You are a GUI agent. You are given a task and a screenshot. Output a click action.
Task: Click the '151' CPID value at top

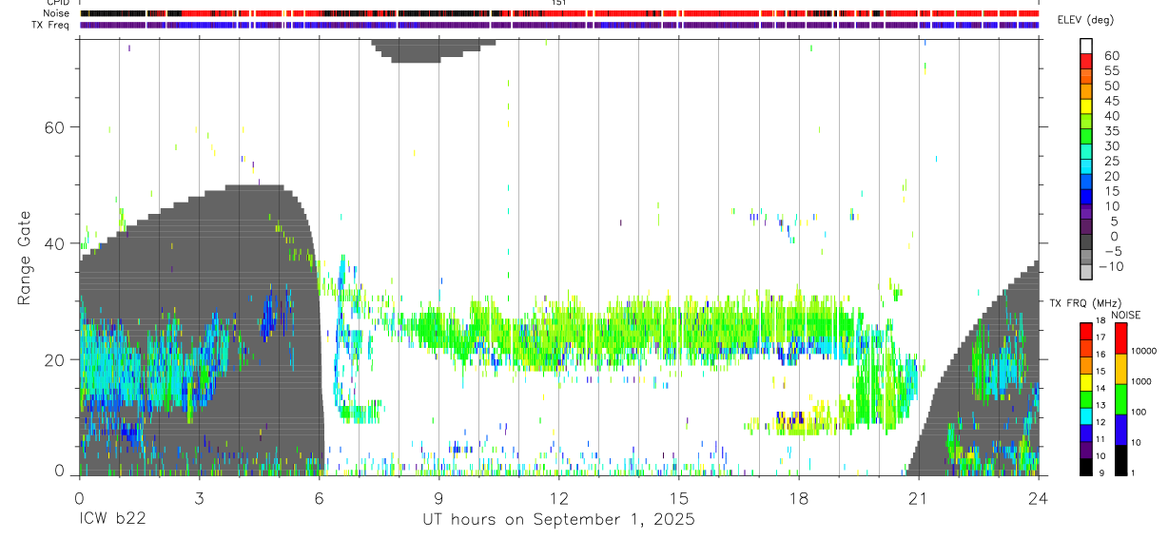point(558,3)
